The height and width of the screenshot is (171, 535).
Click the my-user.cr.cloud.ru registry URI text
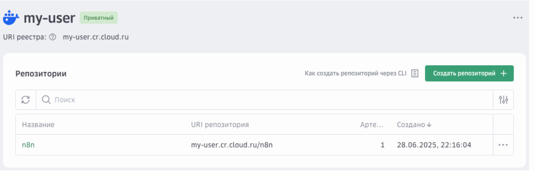tap(95, 37)
